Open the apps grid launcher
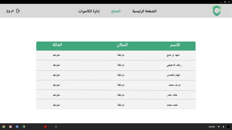Image resolution: width=232 pixels, height=130 pixels. pos(56,127)
